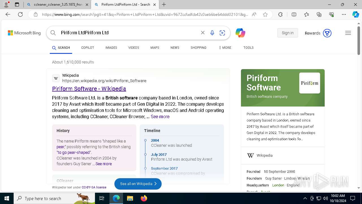This screenshot has height=204, width=362.
Task: Open the tab actions menu icon
Action: (17, 5)
